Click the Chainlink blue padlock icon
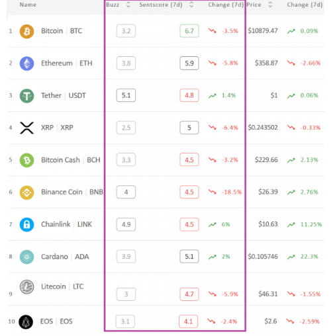The height and width of the screenshot is (336, 331). click(26, 225)
